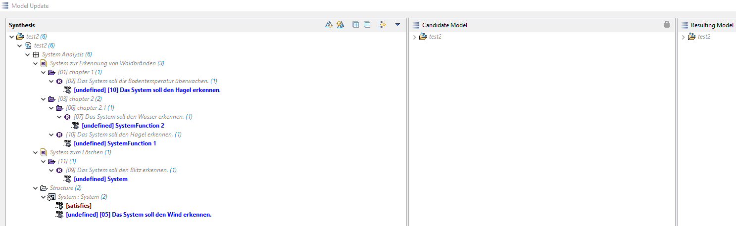Click the test2 model file icon in Synthesis
Viewport: 736px width, 226px height.
pos(28,45)
